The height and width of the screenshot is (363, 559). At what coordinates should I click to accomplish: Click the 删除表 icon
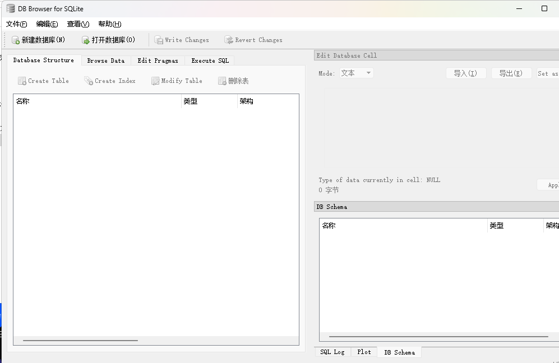point(221,81)
